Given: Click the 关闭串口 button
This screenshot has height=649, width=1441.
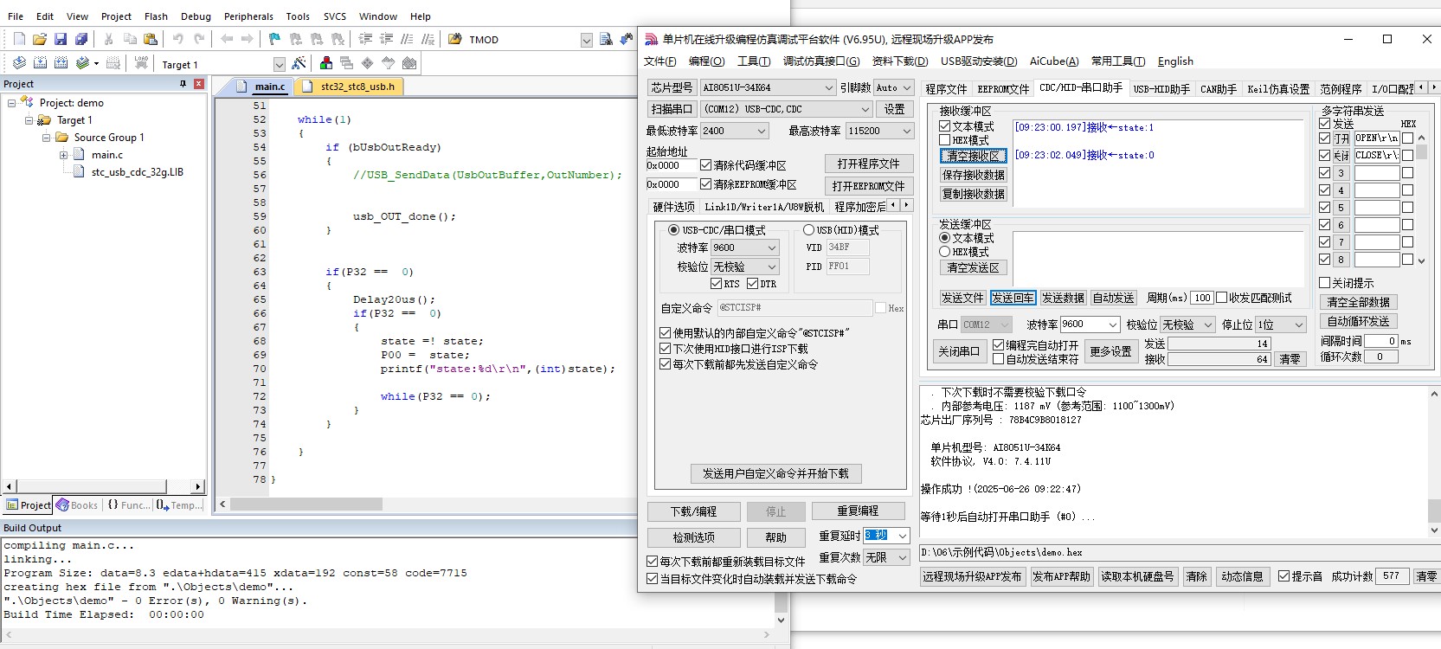Looking at the screenshot, I should click(x=959, y=351).
